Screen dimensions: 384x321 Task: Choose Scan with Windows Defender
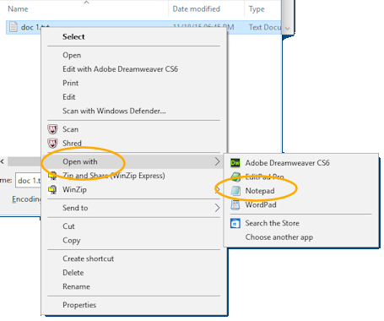click(x=134, y=111)
